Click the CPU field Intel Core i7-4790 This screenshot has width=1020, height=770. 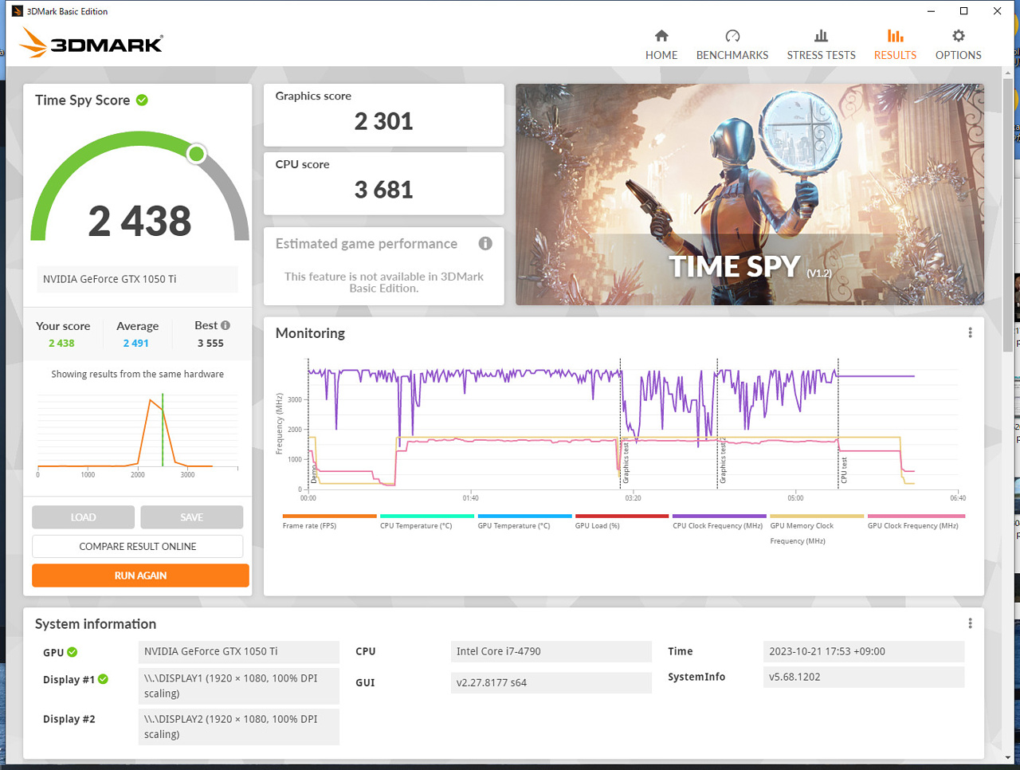click(551, 651)
